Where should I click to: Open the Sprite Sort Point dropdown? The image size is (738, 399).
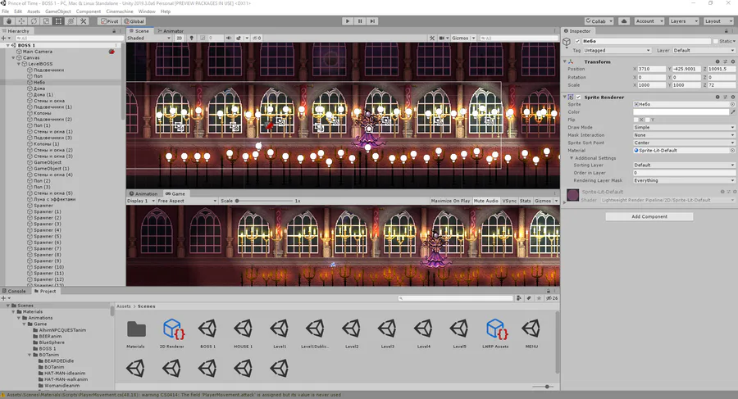click(x=684, y=143)
